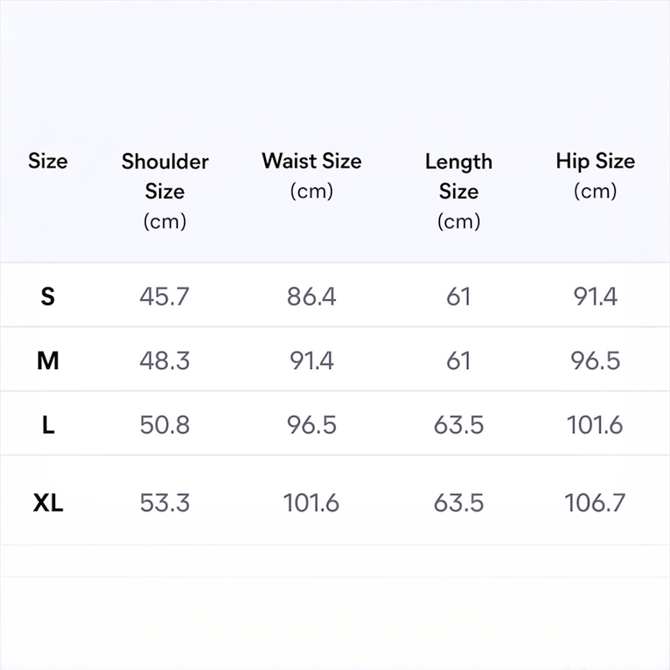Select the XL size row label
The height and width of the screenshot is (670, 670).
[x=47, y=502]
